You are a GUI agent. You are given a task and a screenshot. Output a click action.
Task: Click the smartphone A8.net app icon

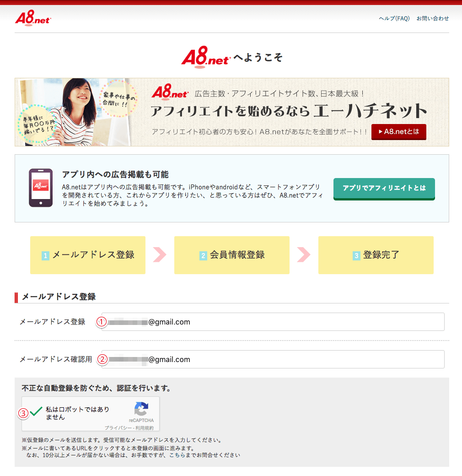coord(41,188)
